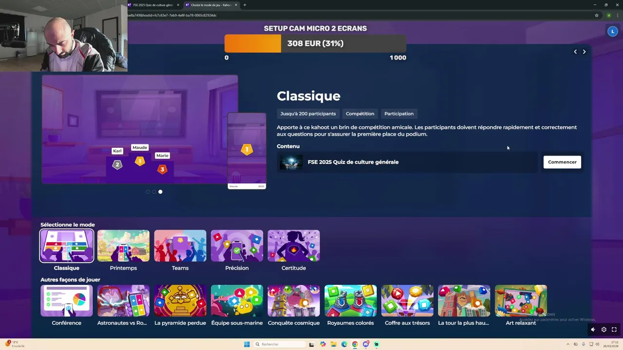Open Art relaxant game mode
The width and height of the screenshot is (623, 350).
[521, 300]
